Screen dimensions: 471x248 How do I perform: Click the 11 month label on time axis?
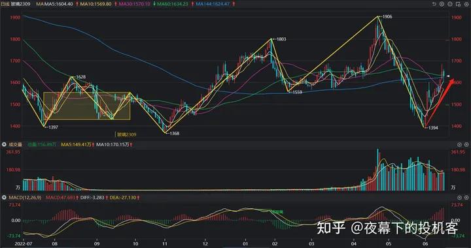[x=164, y=244]
